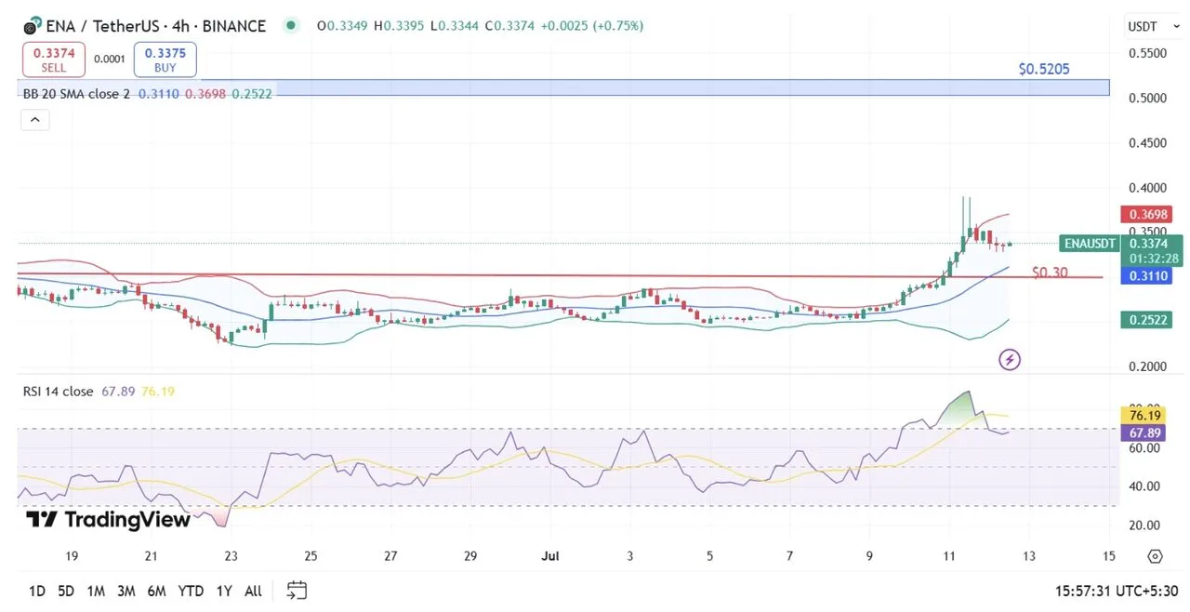Image resolution: width=1190 pixels, height=612 pixels.
Task: Show the All time range
Action: coord(253,591)
